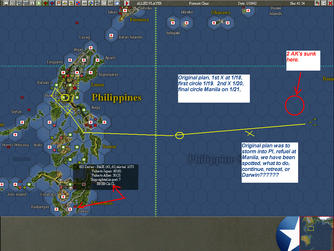The image size is (334, 251).
Task: Click the 'Formosa' map label
Action: pos(139,20)
